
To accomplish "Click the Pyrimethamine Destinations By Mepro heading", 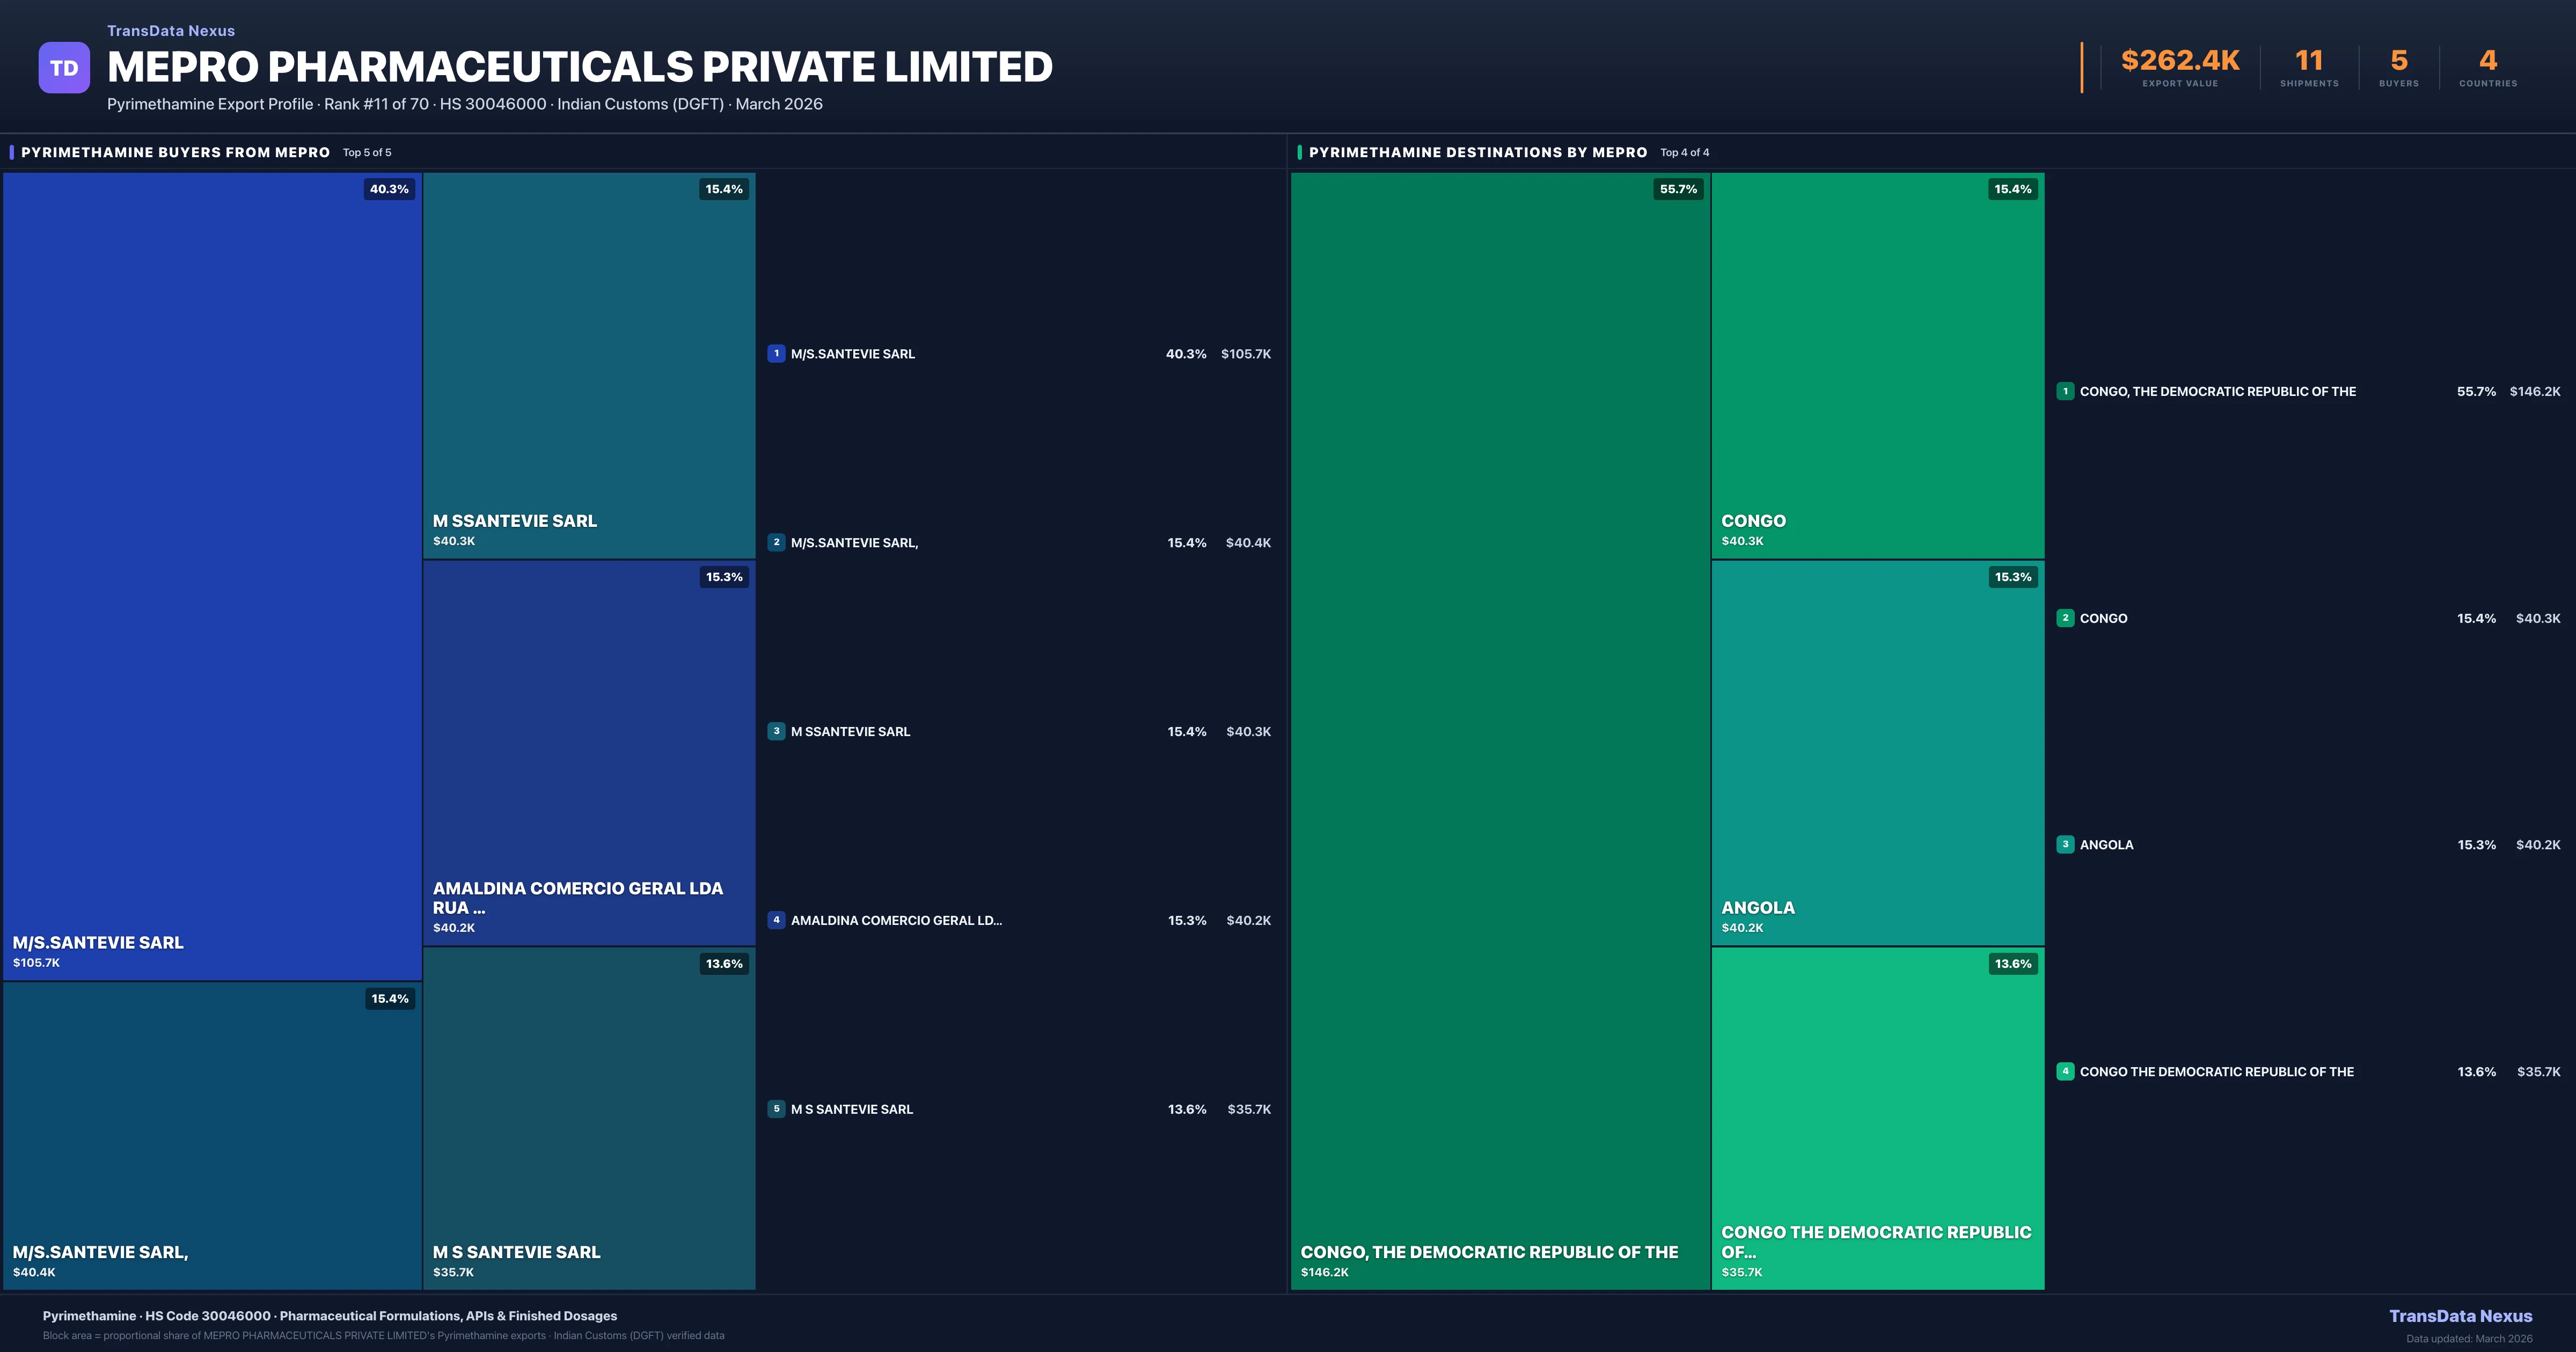I will tap(1477, 152).
